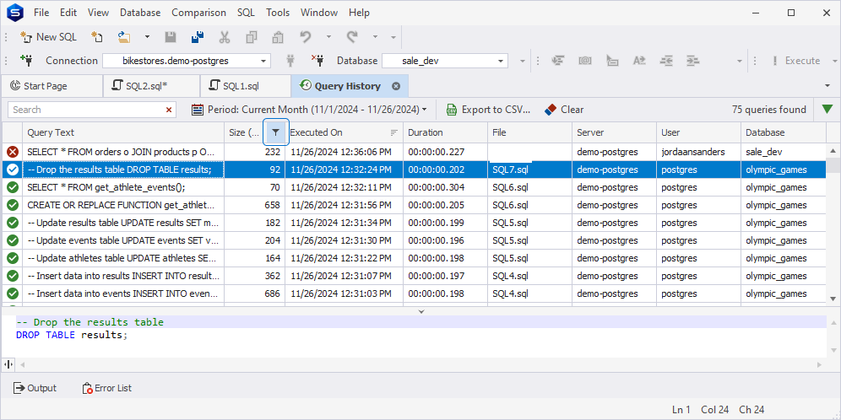Click the open file folder icon
Image resolution: width=841 pixels, height=420 pixels.
tap(124, 37)
